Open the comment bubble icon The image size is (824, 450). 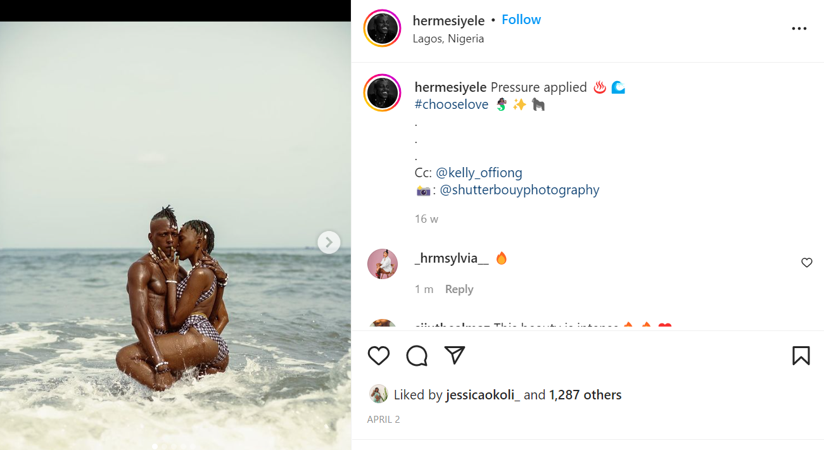click(x=417, y=356)
